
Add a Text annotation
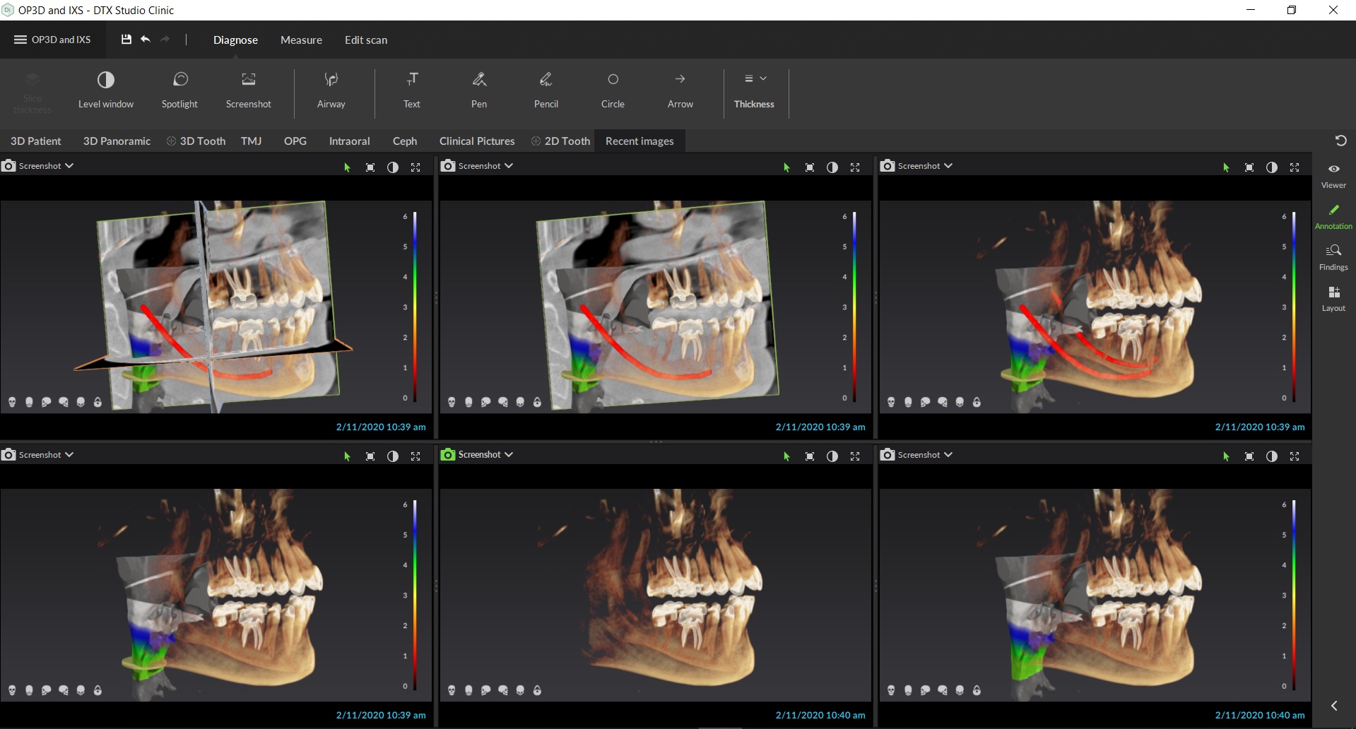pyautogui.click(x=411, y=90)
